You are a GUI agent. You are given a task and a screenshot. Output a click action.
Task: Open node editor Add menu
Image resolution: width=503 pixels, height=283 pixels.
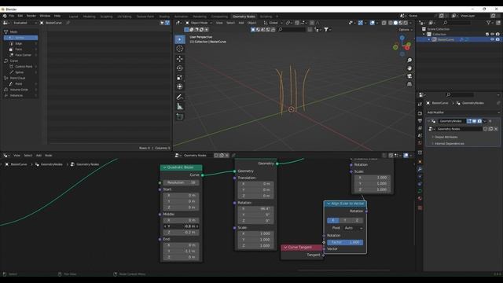pos(39,156)
